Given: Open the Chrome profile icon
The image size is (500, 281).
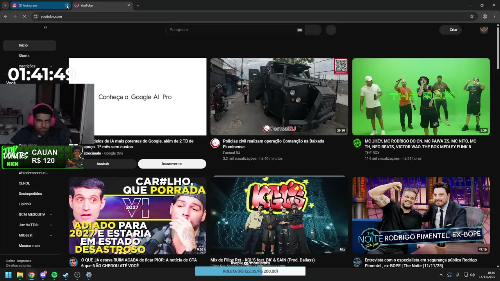Looking at the screenshot, I should click(x=485, y=16).
